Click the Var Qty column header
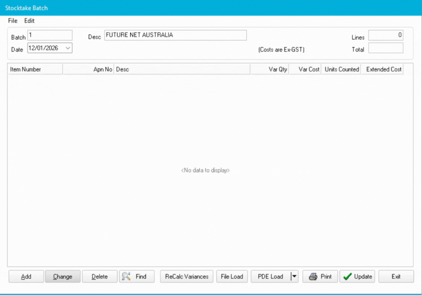This screenshot has width=422, height=295. point(269,69)
